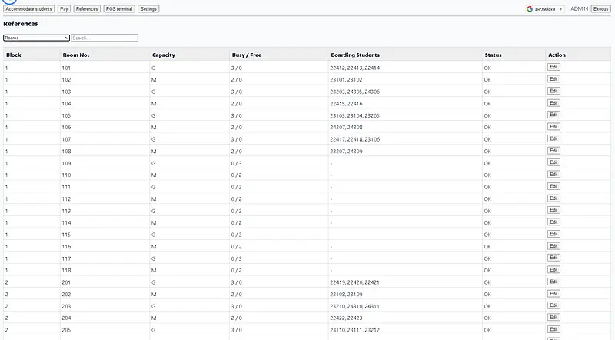
Task: Edit room 108 entry
Action: tap(553, 151)
